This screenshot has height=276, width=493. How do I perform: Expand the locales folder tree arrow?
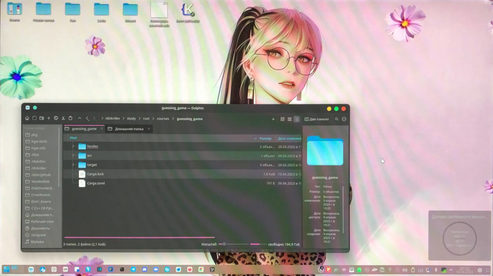(73, 146)
